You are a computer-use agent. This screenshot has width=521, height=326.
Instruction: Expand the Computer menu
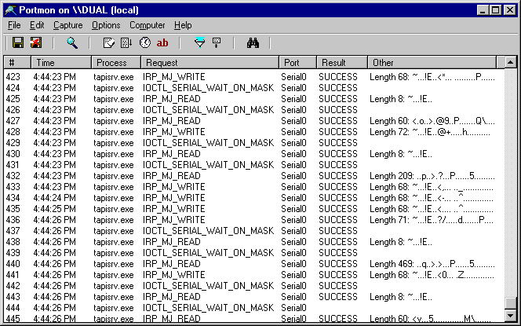147,25
